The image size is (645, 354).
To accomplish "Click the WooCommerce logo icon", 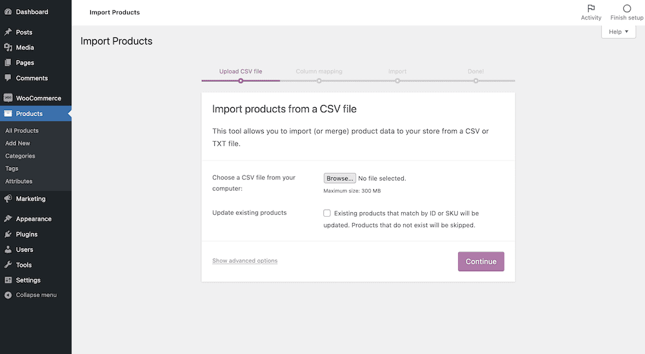I will click(x=8, y=98).
